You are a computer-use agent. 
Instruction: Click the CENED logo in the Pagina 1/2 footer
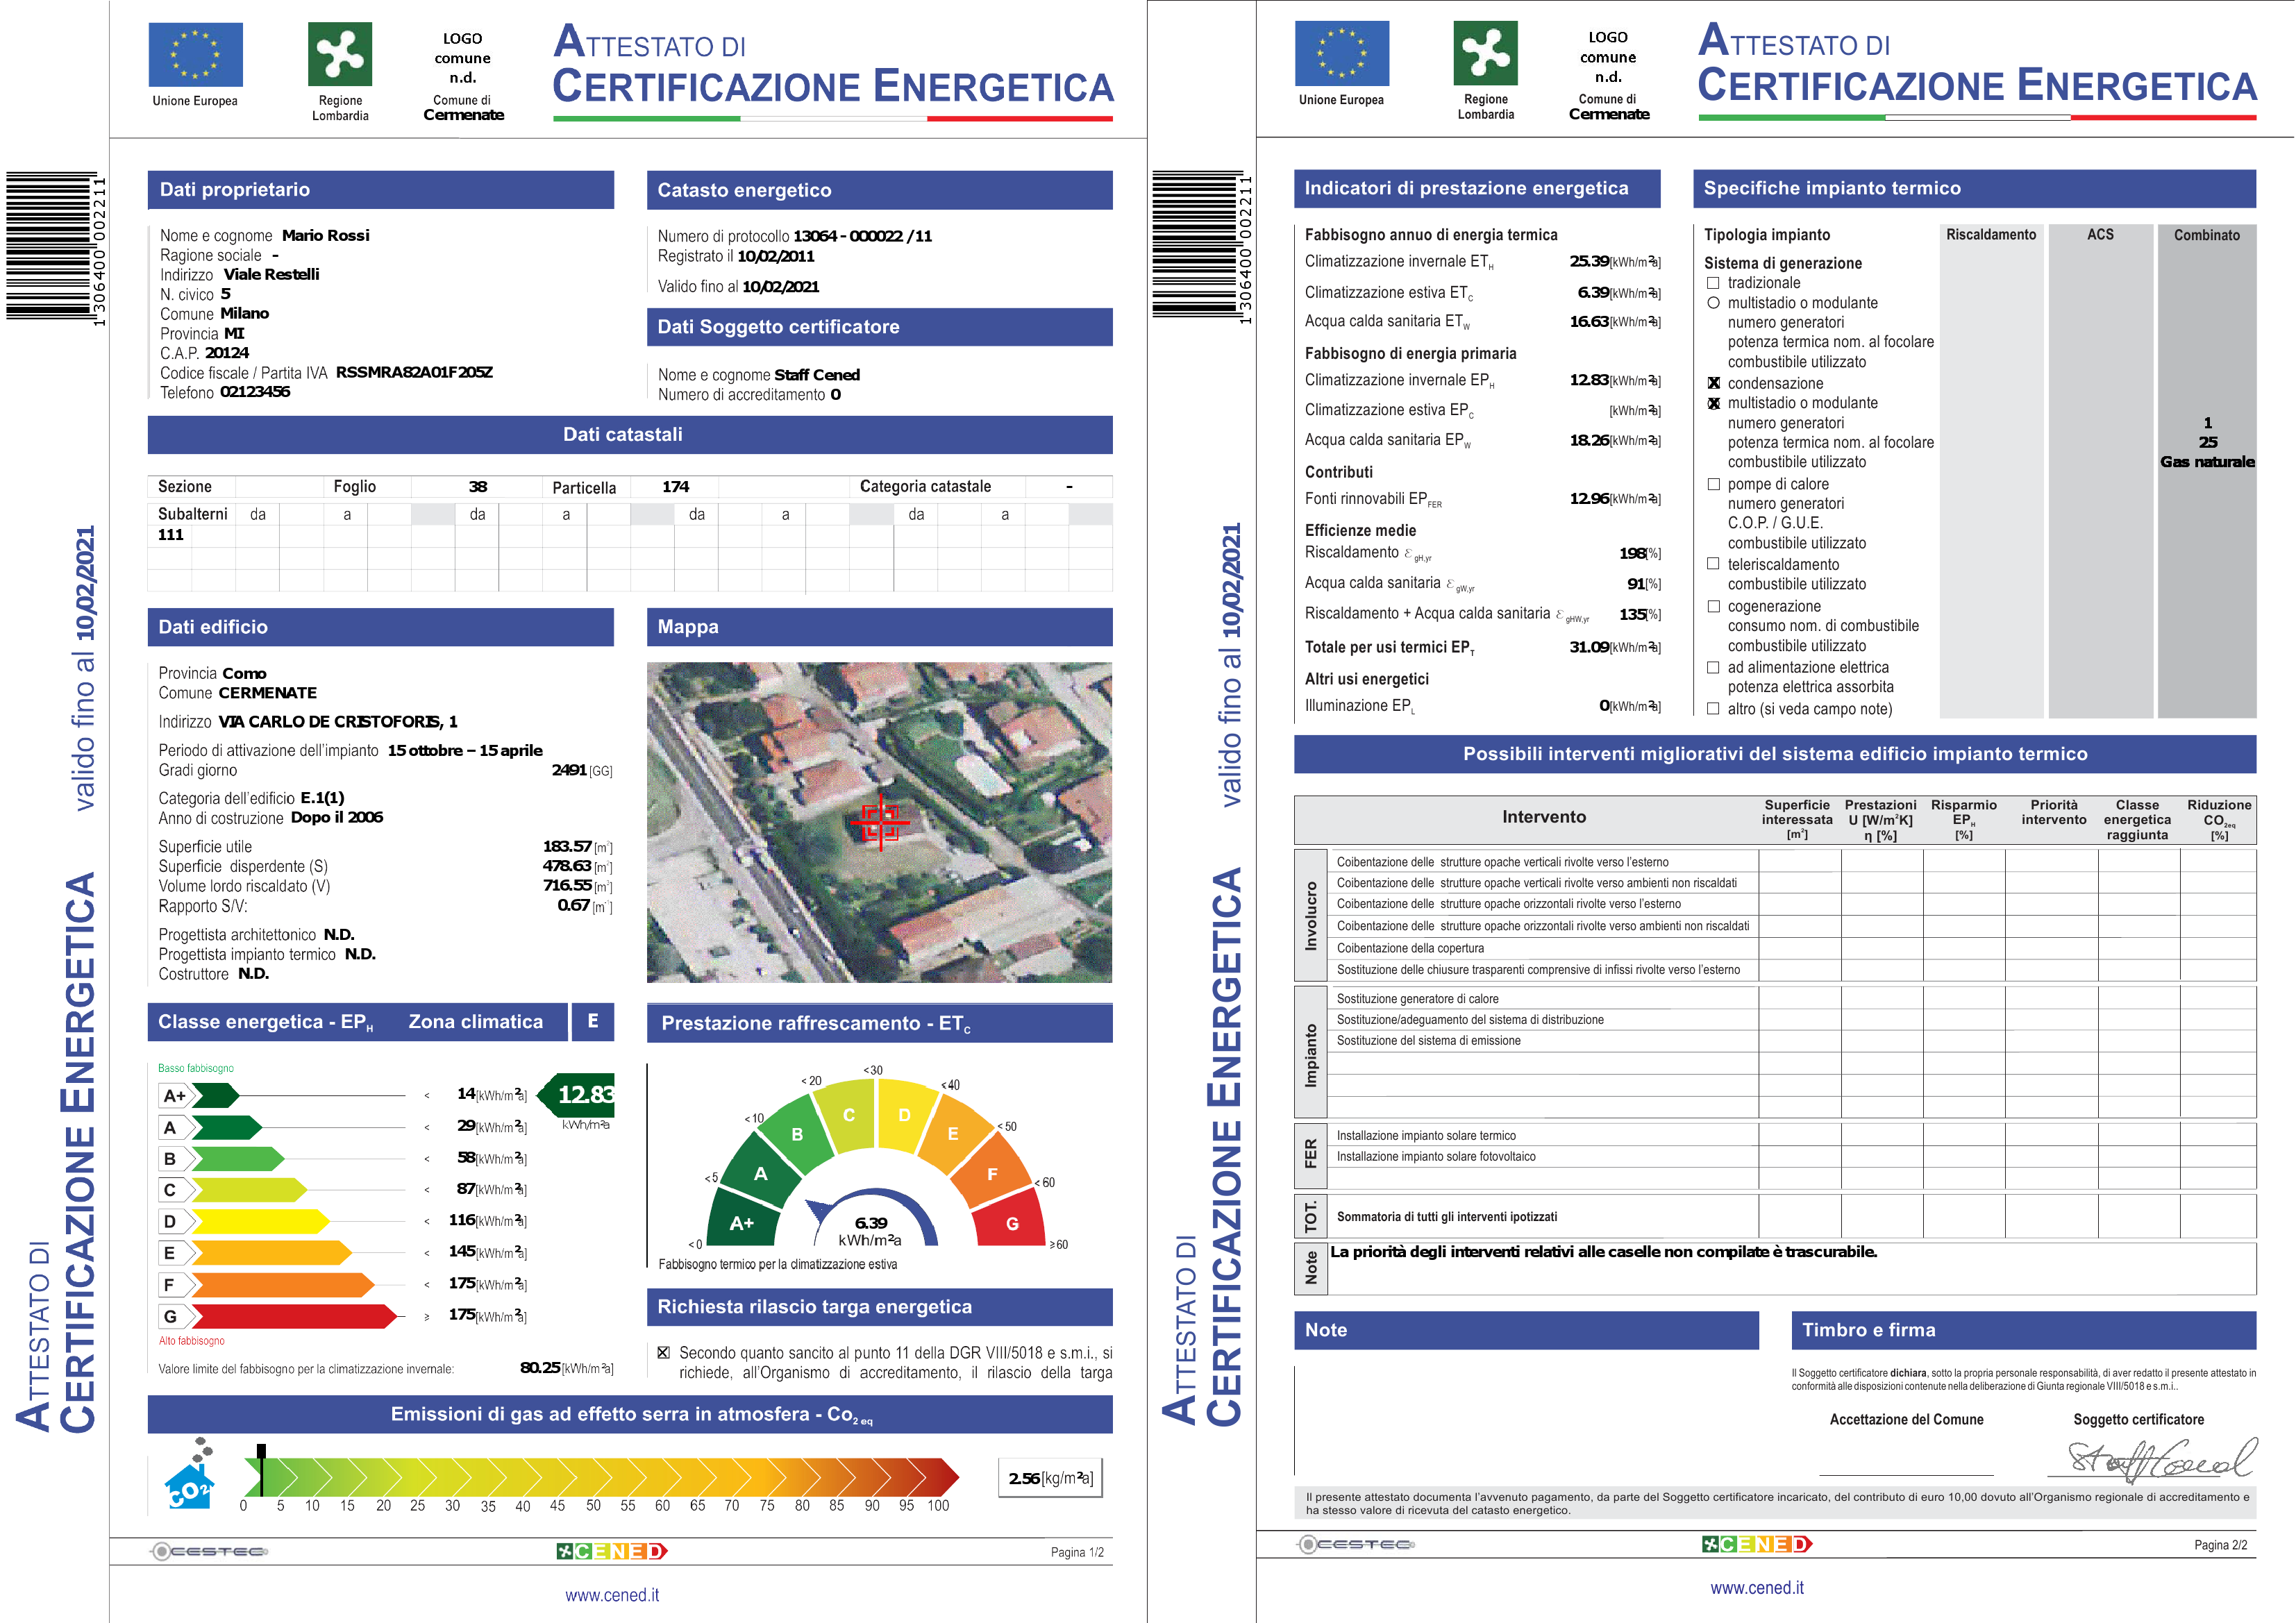tap(612, 1551)
